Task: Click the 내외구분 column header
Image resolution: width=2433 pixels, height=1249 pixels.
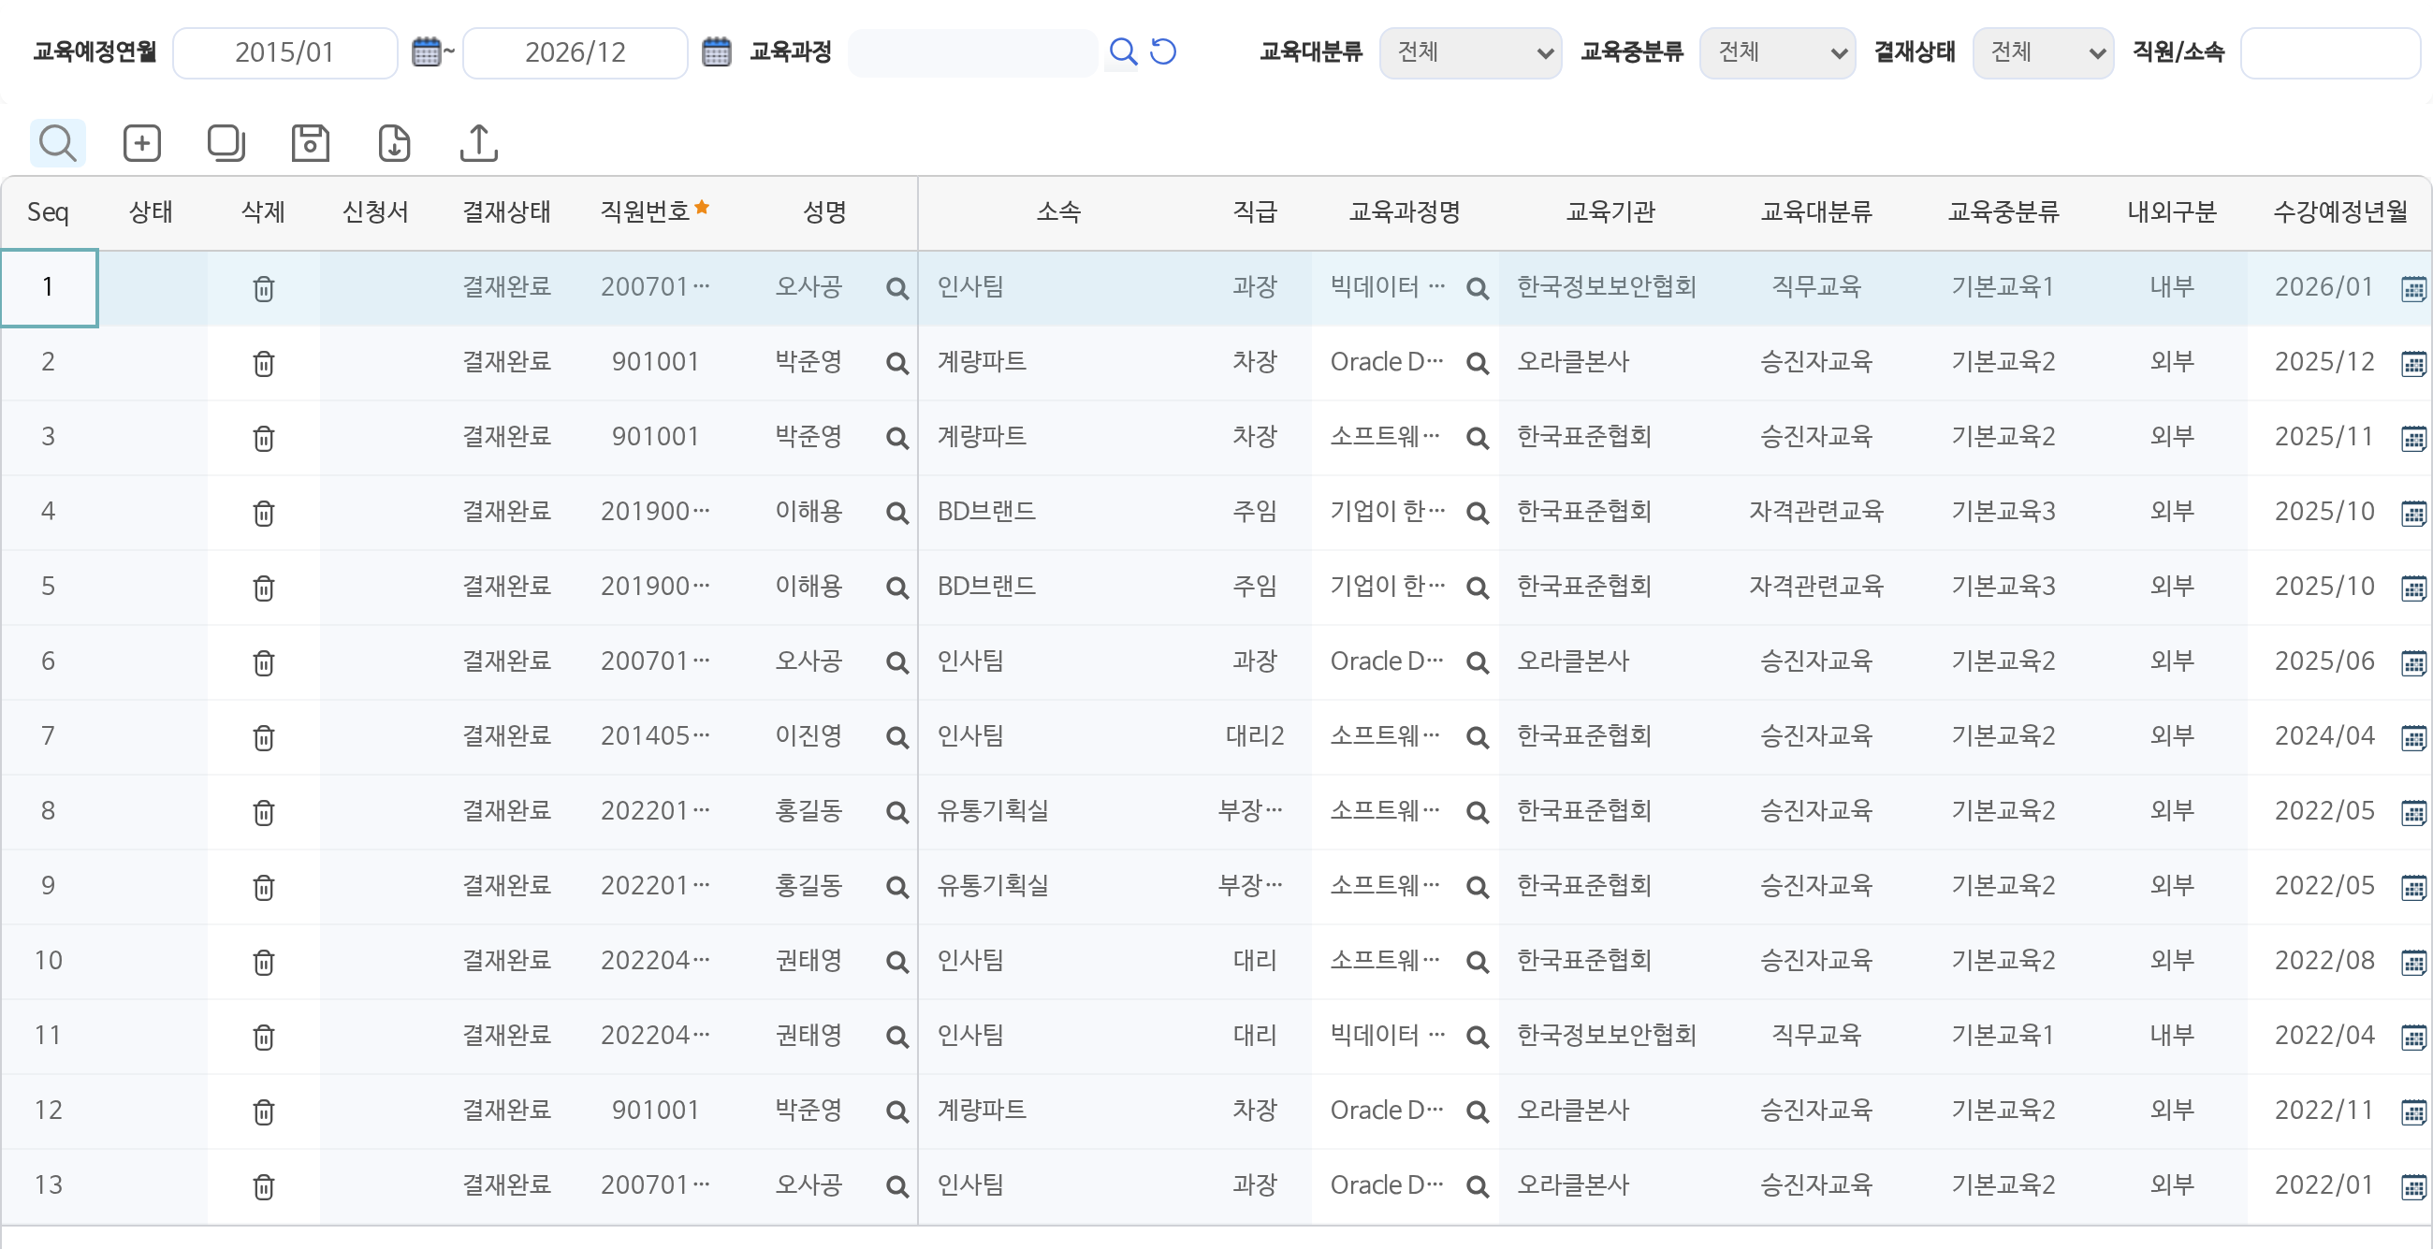Action: tap(2171, 211)
